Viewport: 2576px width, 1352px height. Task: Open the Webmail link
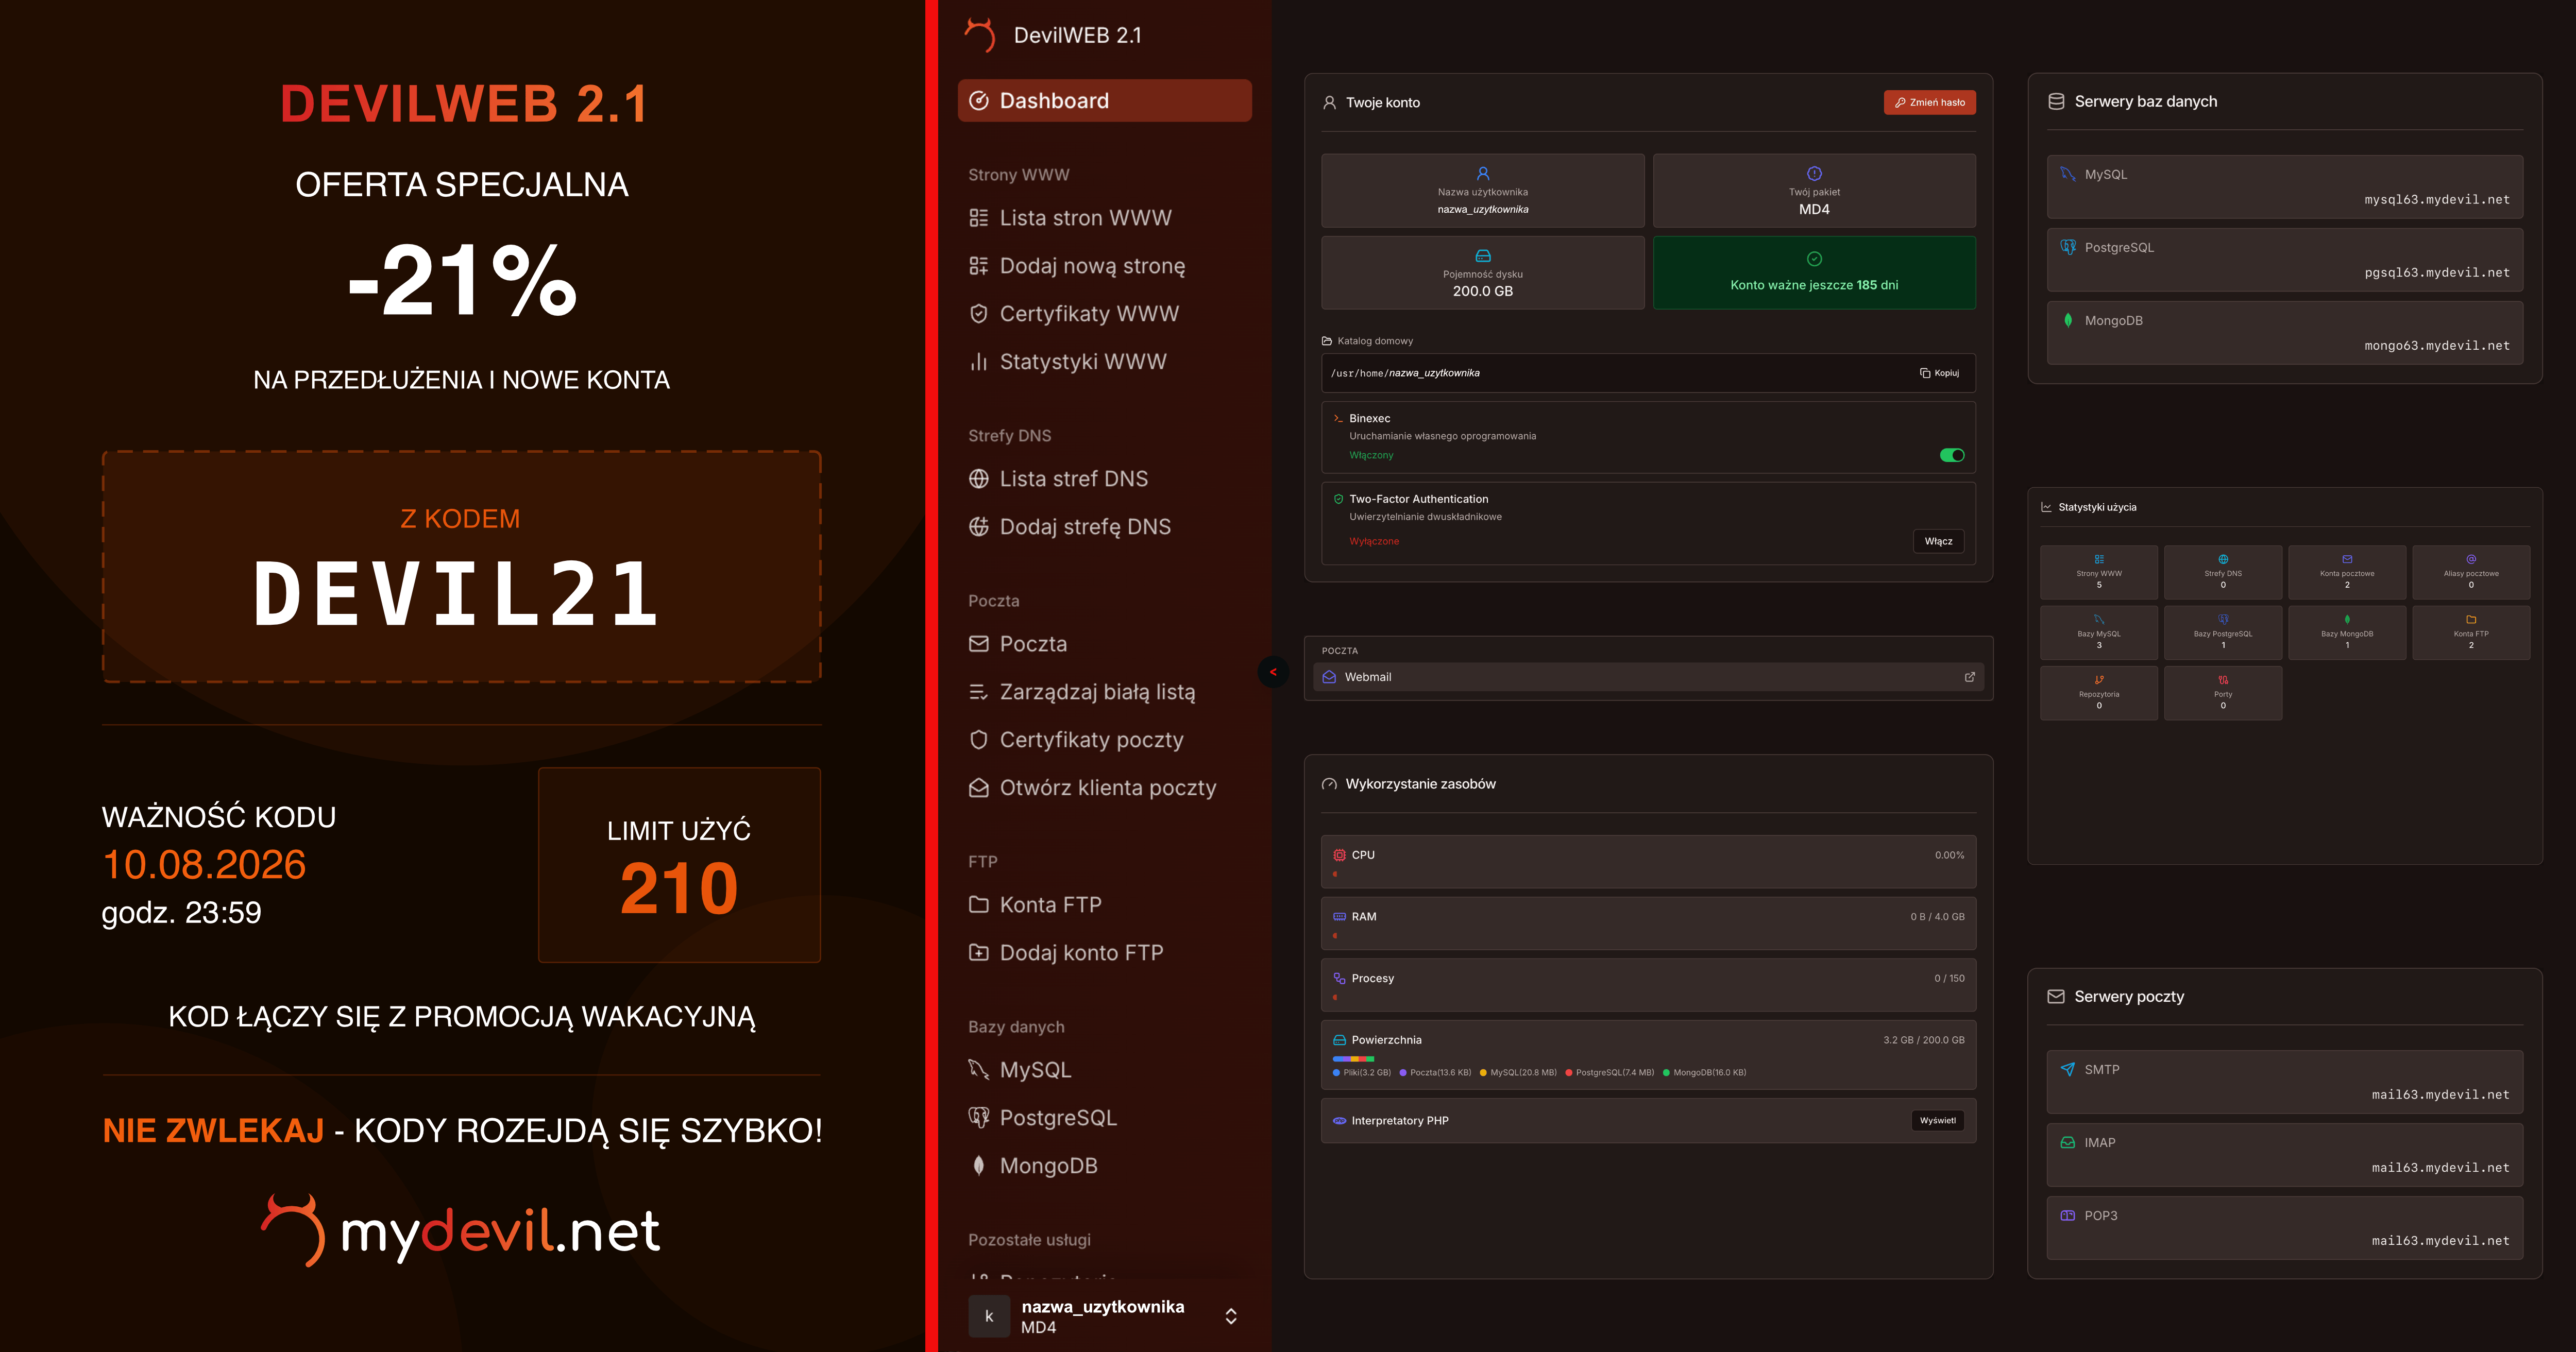tap(1648, 677)
